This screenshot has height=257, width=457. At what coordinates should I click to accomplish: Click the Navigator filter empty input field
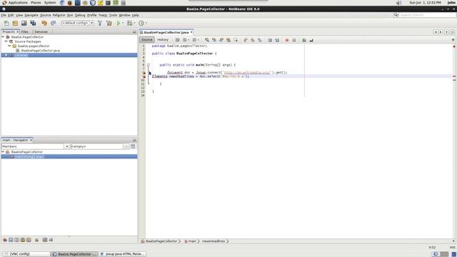[97, 146]
